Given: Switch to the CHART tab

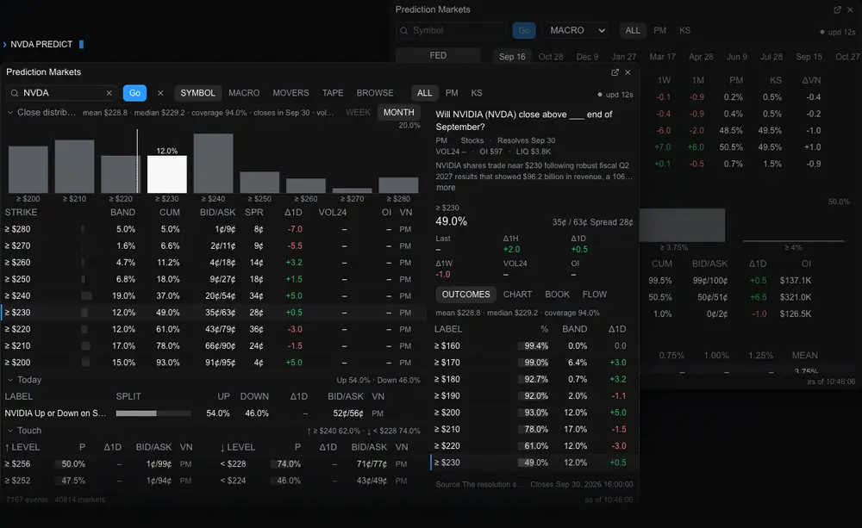Looking at the screenshot, I should (518, 295).
